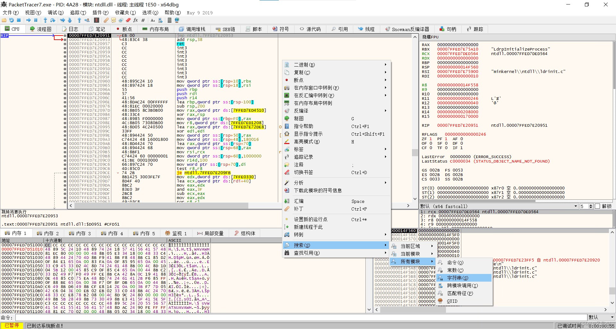Open the 插件(P) menu

tap(100, 12)
